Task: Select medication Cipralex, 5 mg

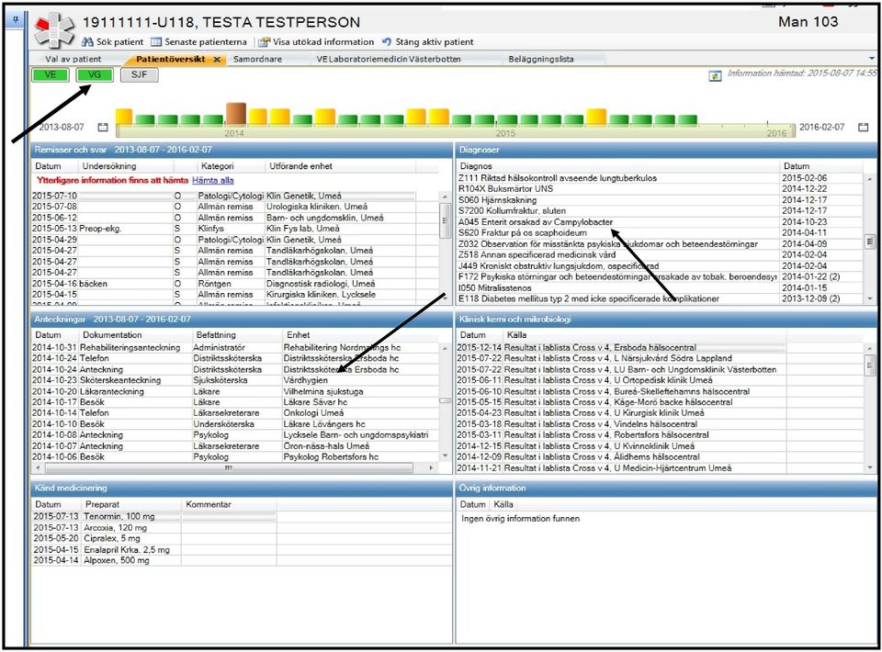Action: pyautogui.click(x=242, y=538)
